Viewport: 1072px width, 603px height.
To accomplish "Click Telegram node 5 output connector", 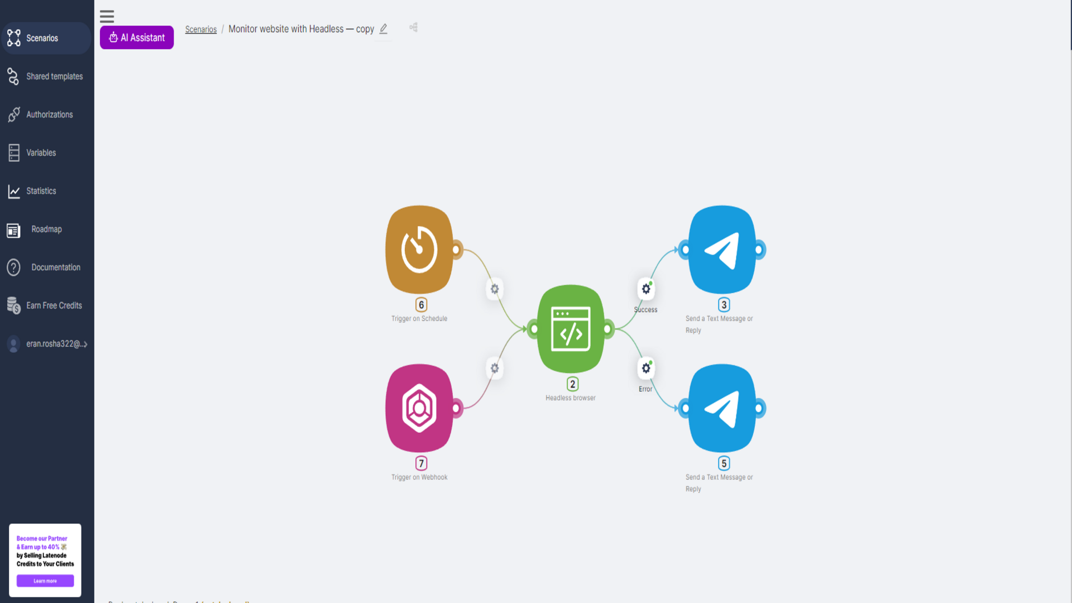I will pyautogui.click(x=759, y=408).
